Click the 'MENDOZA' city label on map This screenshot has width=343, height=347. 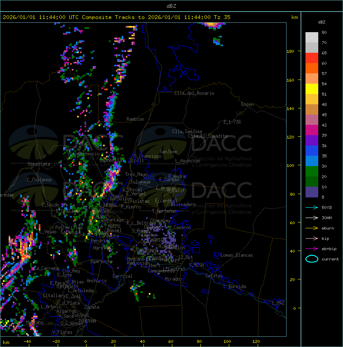(100, 210)
